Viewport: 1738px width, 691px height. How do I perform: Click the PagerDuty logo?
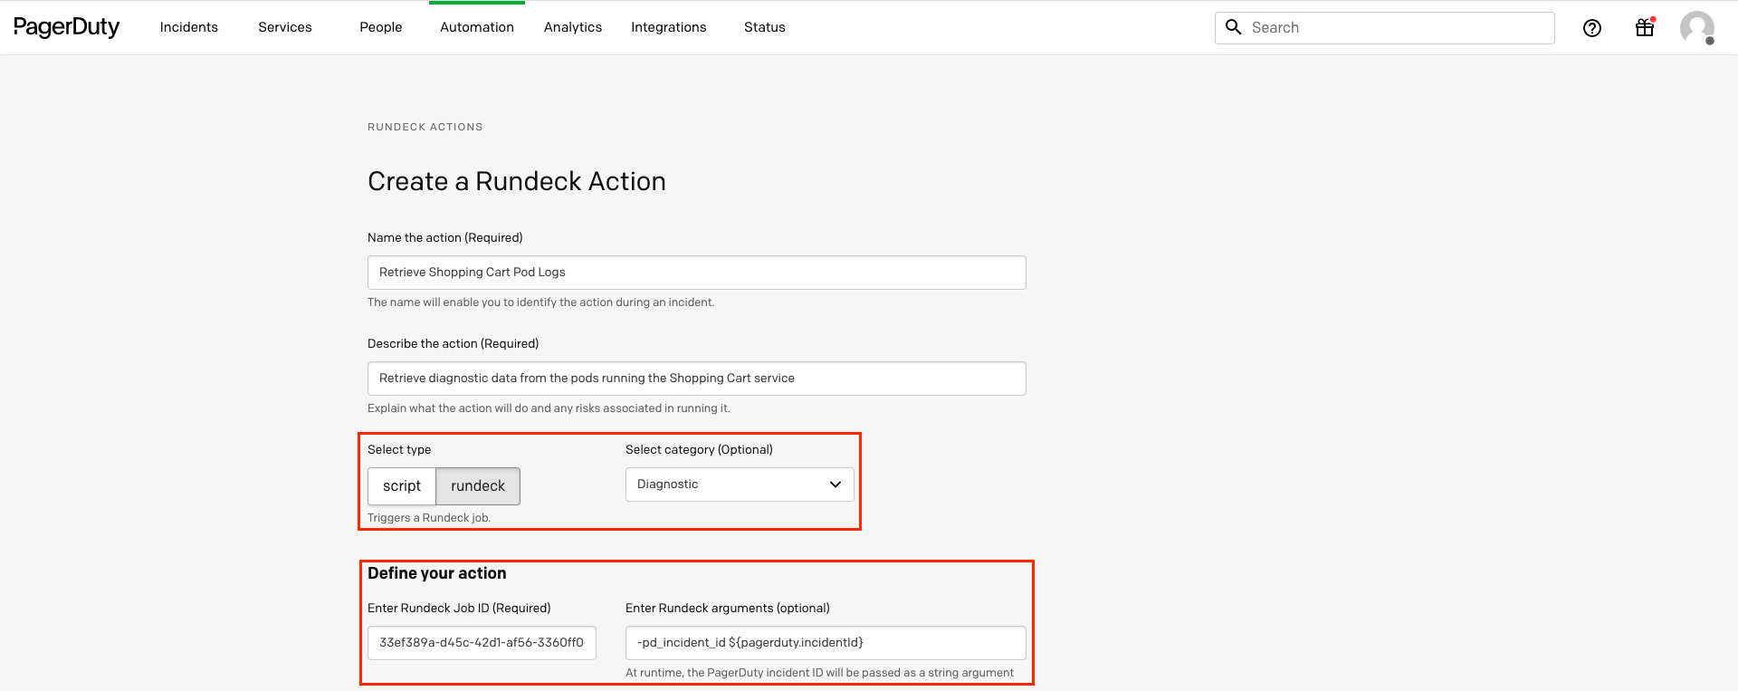pos(66,27)
